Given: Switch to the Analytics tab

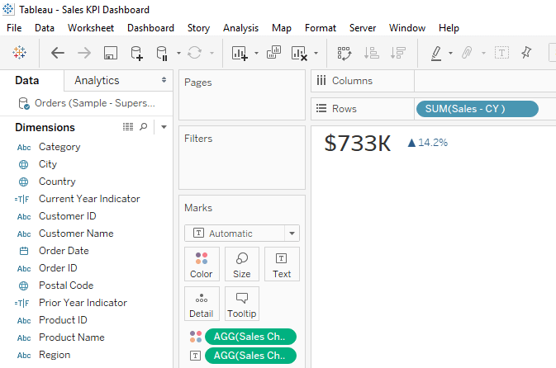Looking at the screenshot, I should [x=97, y=81].
